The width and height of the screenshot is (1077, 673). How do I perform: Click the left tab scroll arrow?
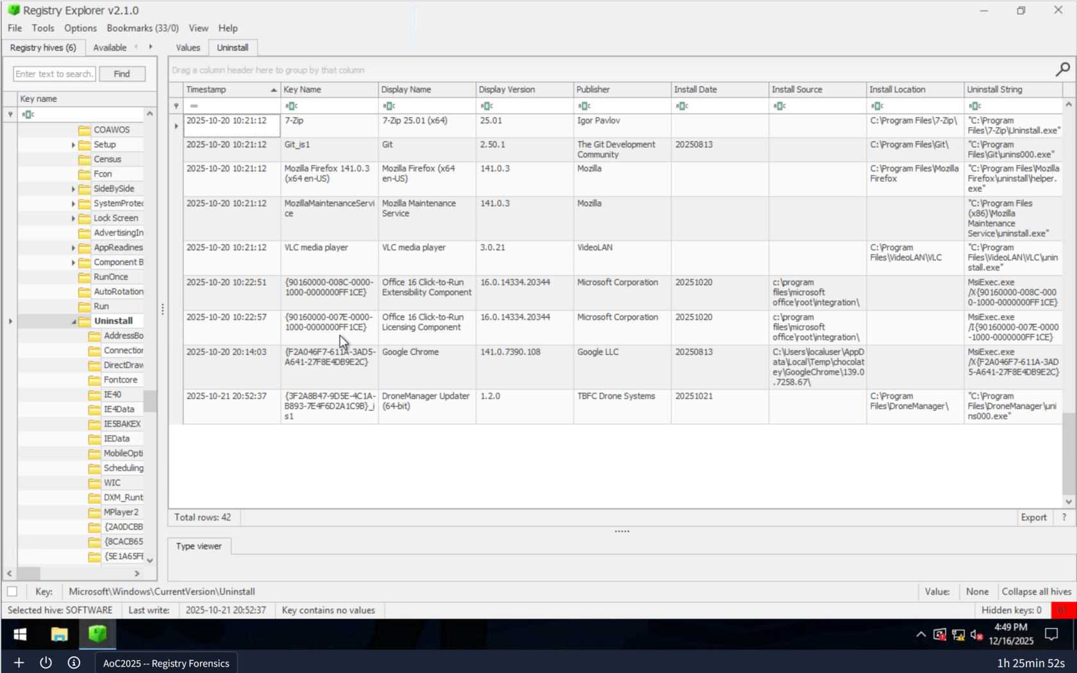(x=136, y=47)
